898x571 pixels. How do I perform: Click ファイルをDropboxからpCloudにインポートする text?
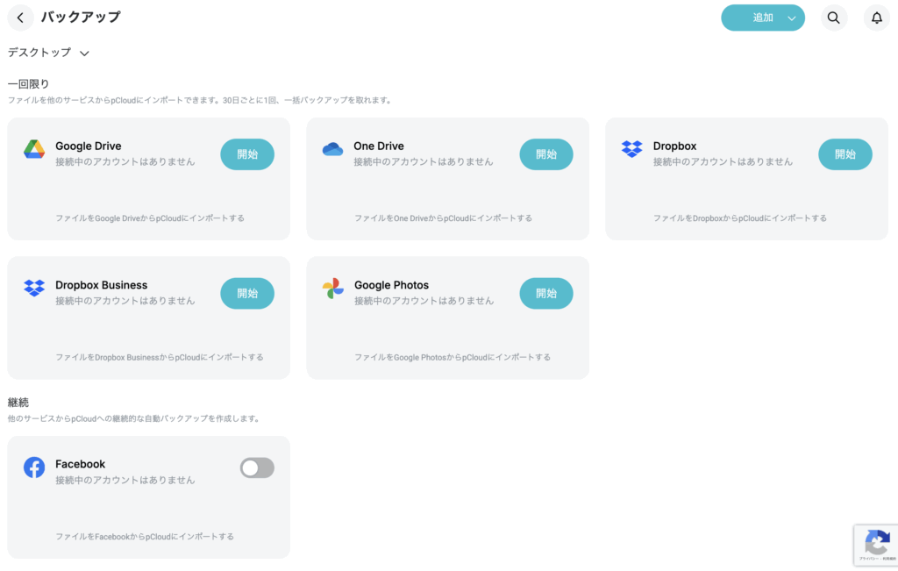click(x=740, y=218)
